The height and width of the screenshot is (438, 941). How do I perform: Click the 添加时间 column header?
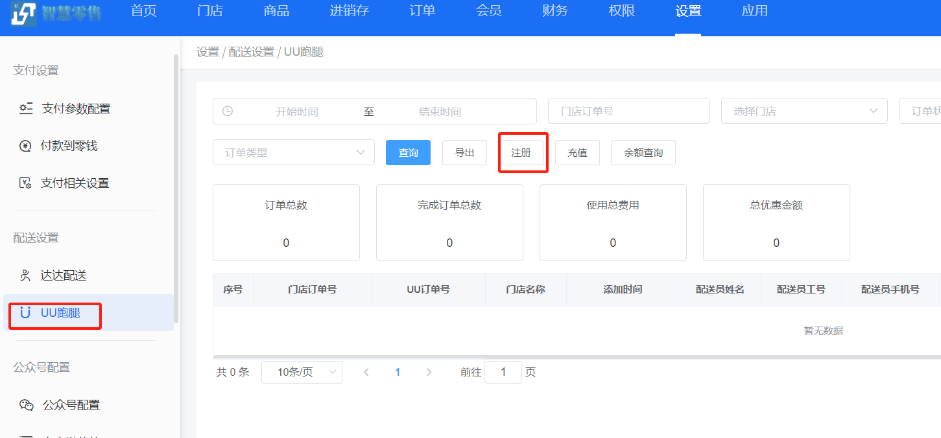pyautogui.click(x=623, y=290)
